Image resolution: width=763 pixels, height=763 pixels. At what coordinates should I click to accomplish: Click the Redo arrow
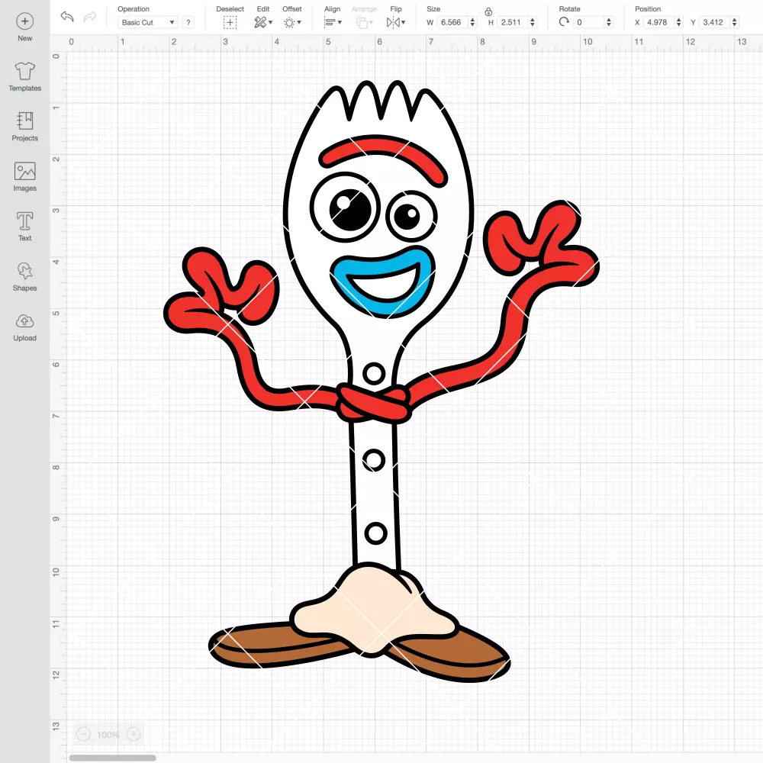[x=90, y=17]
